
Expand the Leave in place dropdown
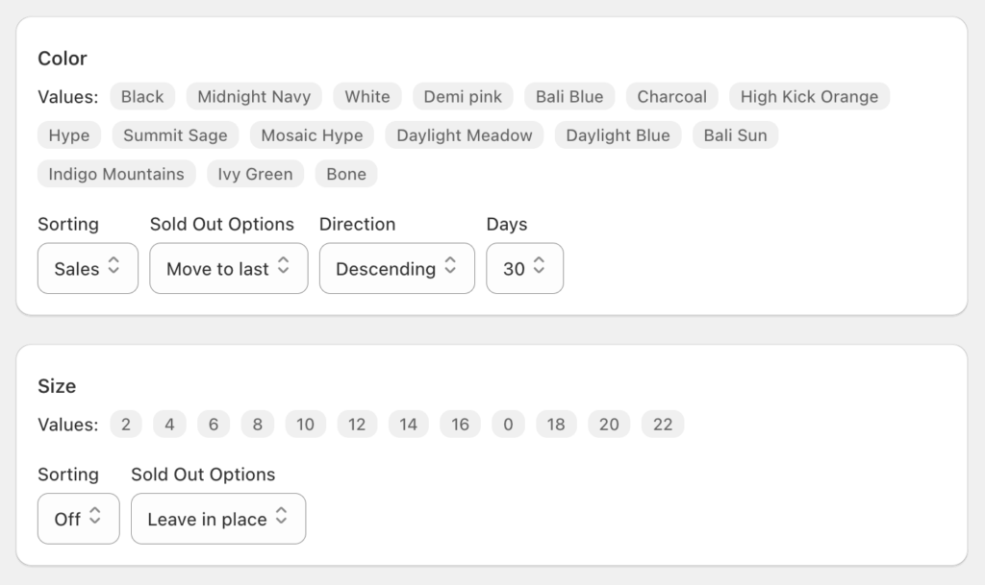(217, 519)
